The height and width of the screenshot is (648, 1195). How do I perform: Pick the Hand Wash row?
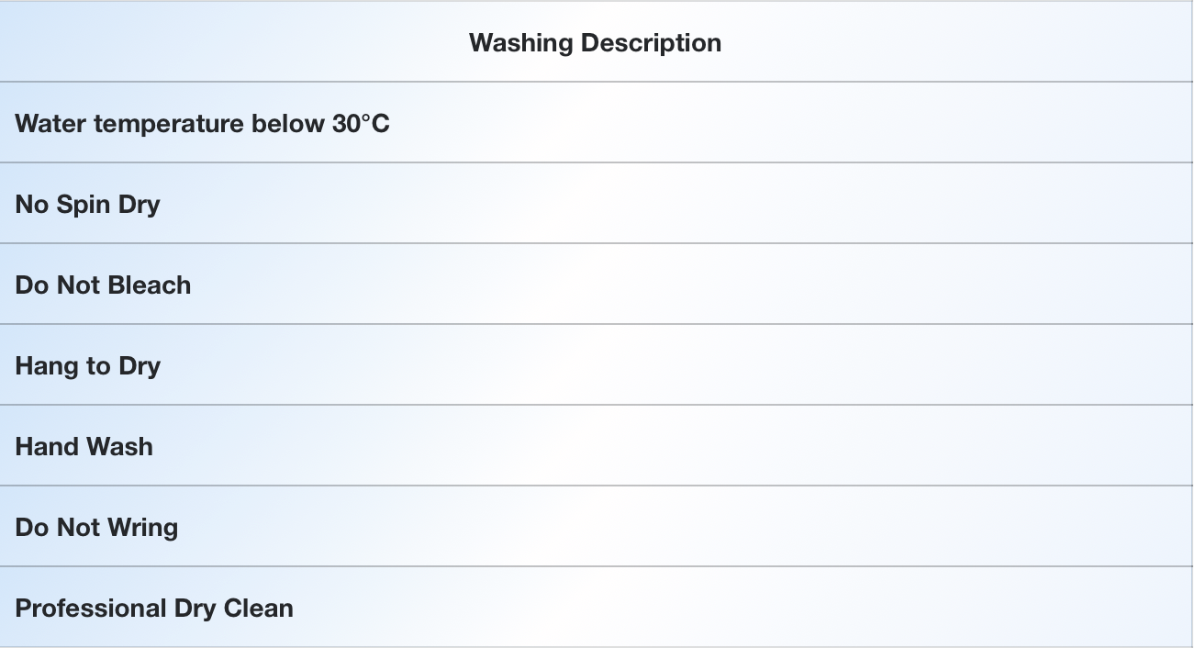point(597,446)
